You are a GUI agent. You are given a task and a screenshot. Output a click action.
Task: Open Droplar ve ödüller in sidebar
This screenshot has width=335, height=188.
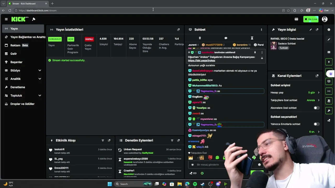(x=23, y=104)
